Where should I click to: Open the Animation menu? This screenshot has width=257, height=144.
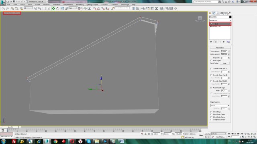[57, 5]
